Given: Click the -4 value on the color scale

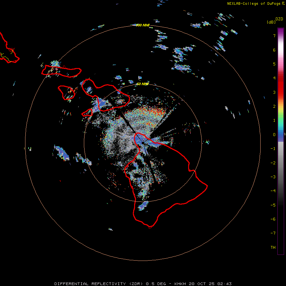Looking at the screenshot, I should (x=273, y=191).
